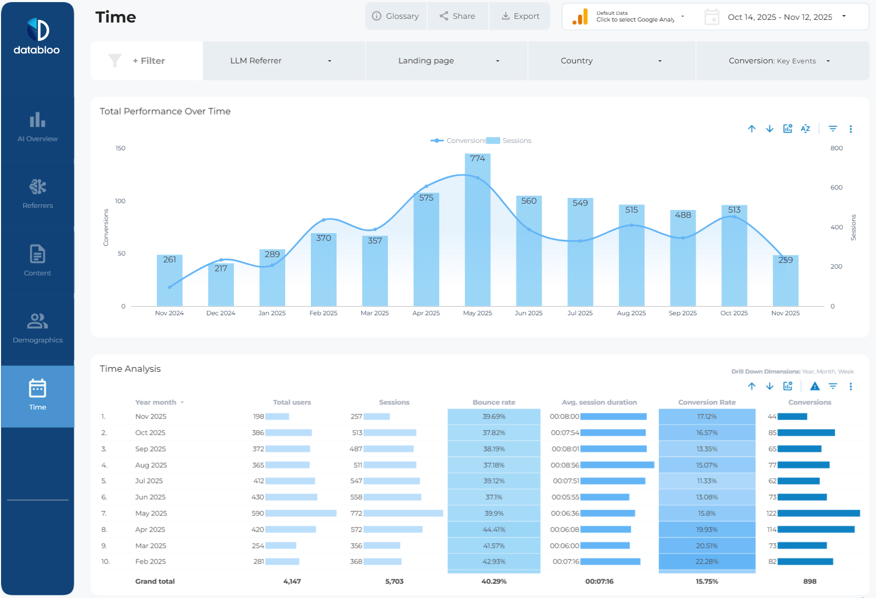Screen dimensions: 876x598
Task: Expand the Country filter dropdown
Action: [611, 61]
